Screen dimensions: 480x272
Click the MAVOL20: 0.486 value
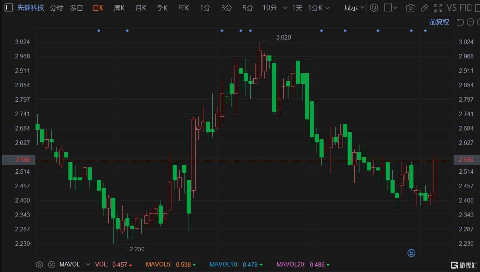tap(303, 264)
